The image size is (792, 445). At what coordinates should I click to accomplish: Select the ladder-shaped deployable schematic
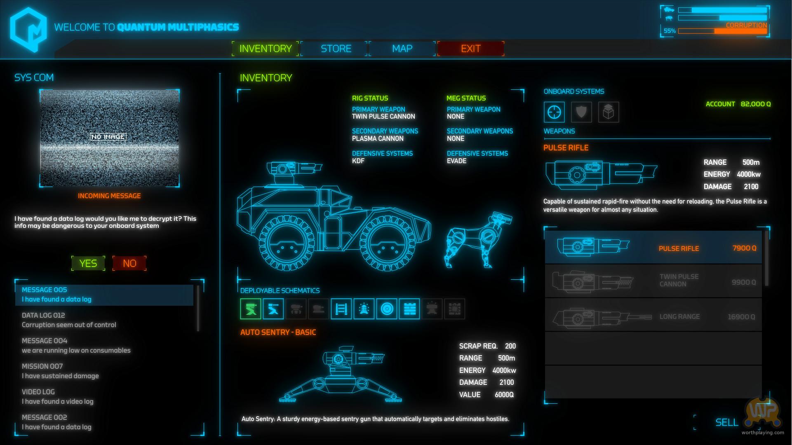tap(341, 309)
